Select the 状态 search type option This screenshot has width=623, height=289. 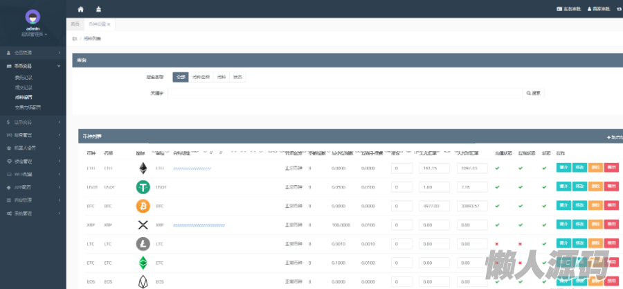[x=237, y=77]
